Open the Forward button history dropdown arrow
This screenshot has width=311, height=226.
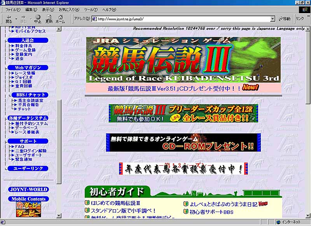click(31, 19)
